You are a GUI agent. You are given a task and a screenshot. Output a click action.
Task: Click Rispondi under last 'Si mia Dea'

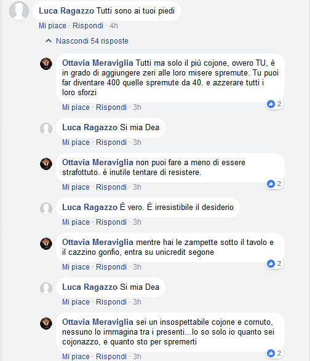pyautogui.click(x=111, y=302)
